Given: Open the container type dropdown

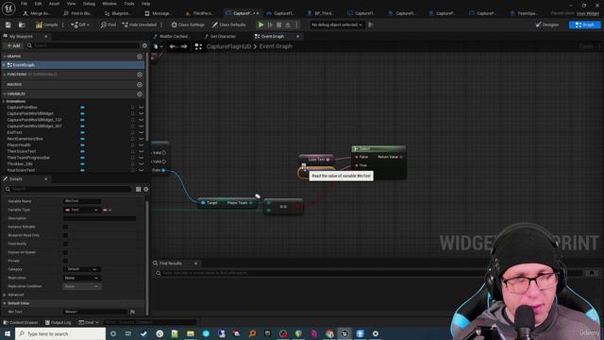Looking at the screenshot, I should click(x=107, y=210).
